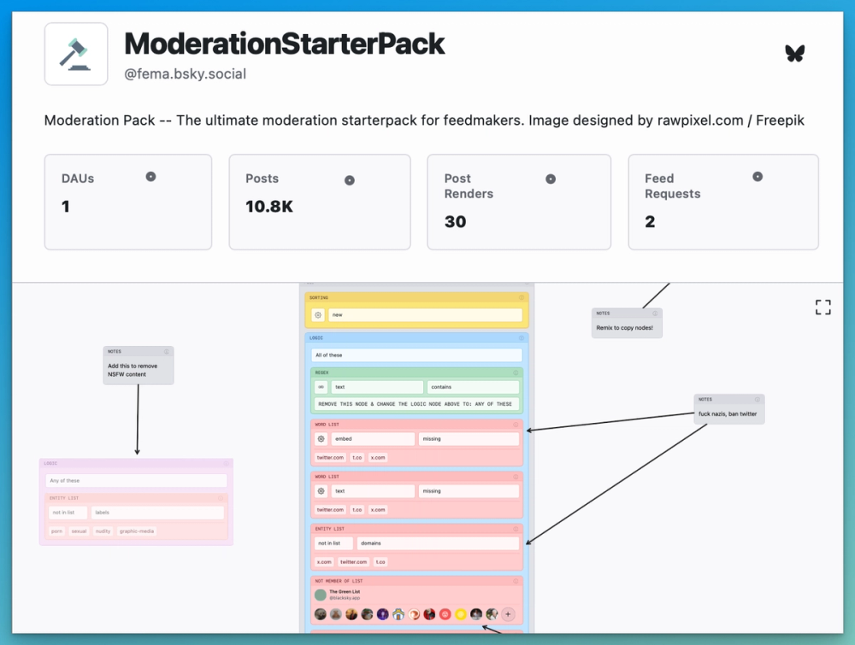Click info icon on 'ban twitter' note
Viewport: 855px width, 645px height.
(757, 399)
